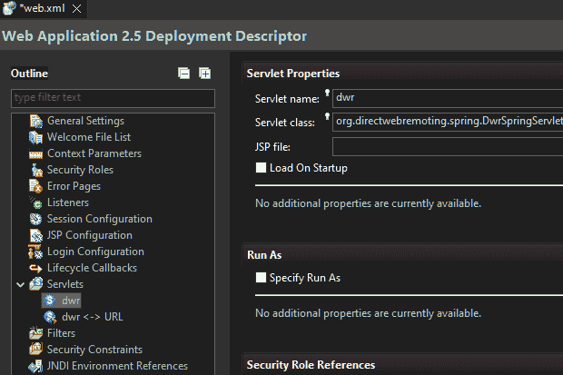Select Login Configuration entry
The image size is (563, 375).
95,252
